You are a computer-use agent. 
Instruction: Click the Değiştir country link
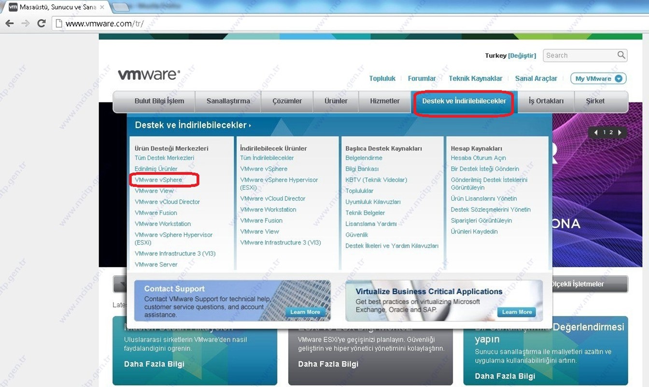(x=522, y=56)
